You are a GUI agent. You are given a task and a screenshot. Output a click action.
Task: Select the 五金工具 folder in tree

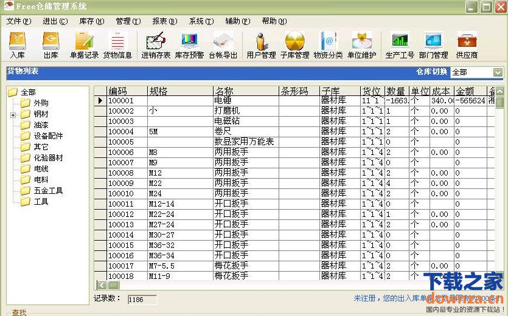[48, 191]
